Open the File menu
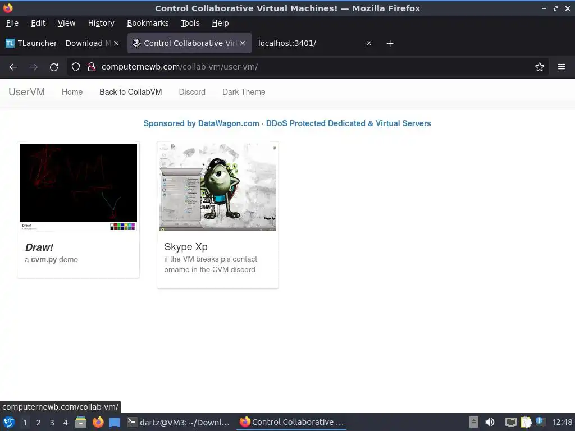 (x=12, y=23)
